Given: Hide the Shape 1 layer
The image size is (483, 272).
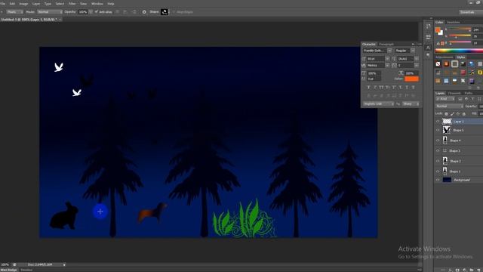Looking at the screenshot, I should coord(438,172).
